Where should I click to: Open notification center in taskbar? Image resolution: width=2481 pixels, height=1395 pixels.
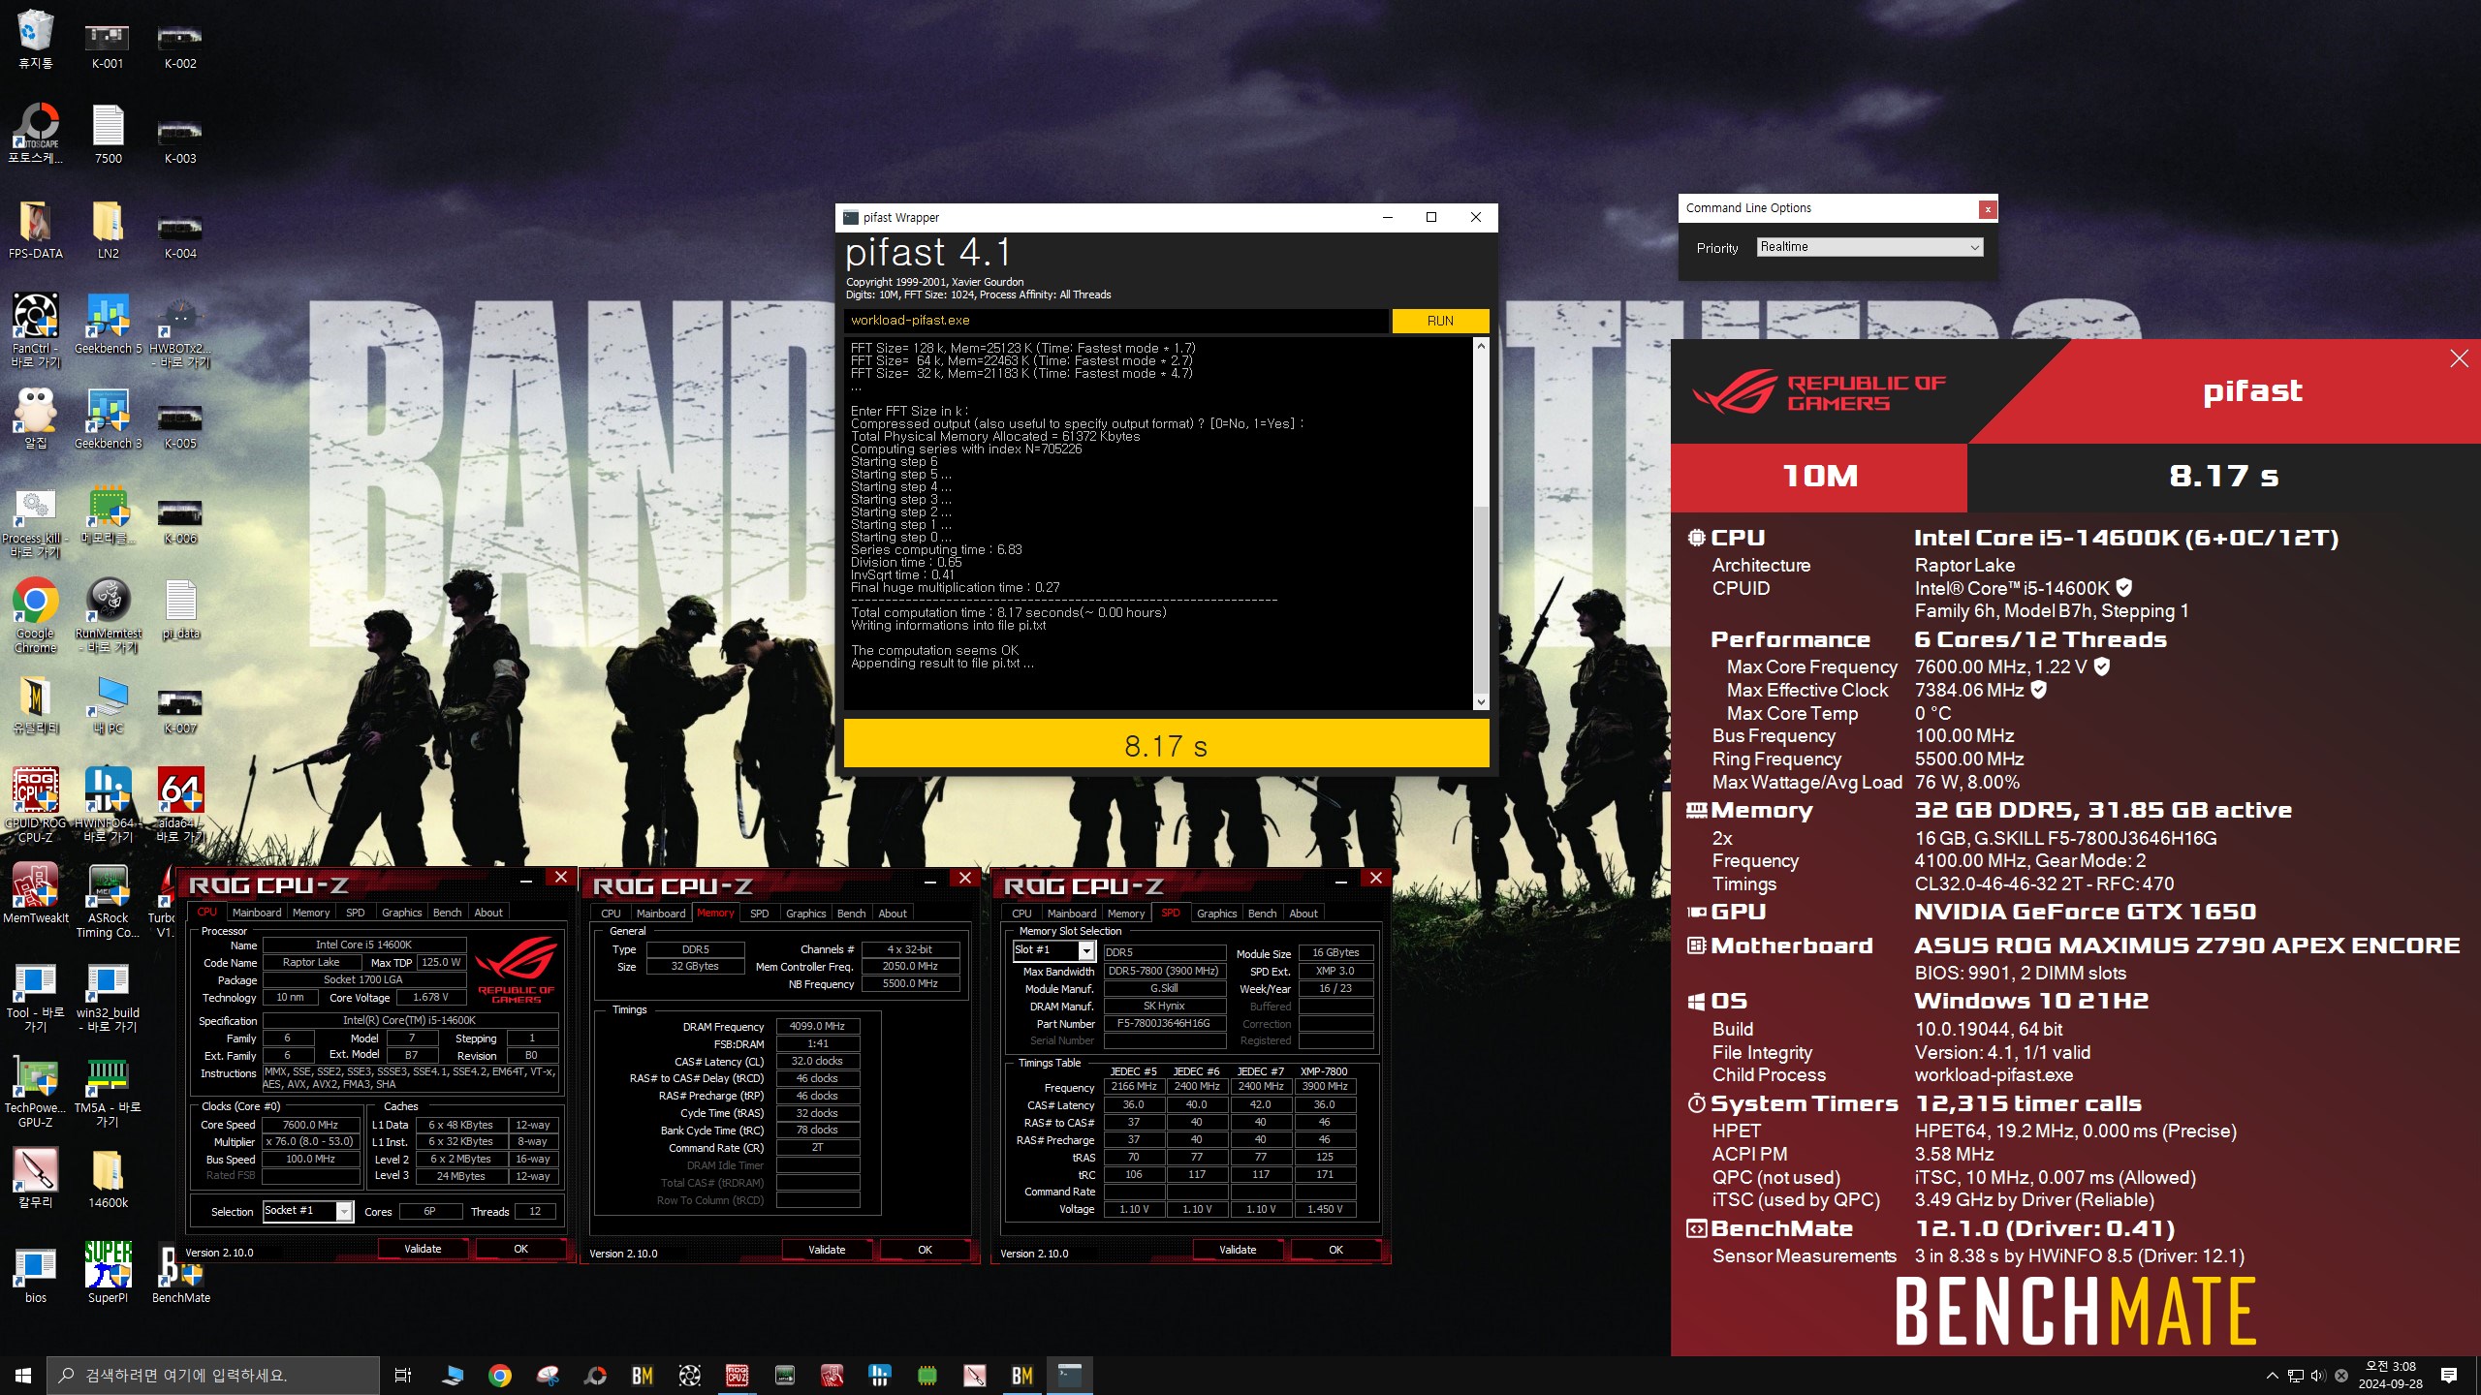[x=2449, y=1375]
